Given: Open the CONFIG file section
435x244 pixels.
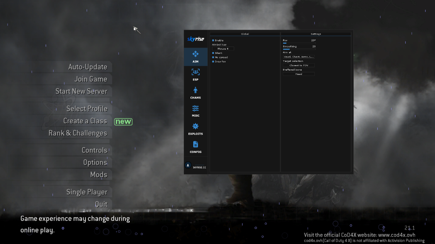Looking at the screenshot, I should pos(195,147).
